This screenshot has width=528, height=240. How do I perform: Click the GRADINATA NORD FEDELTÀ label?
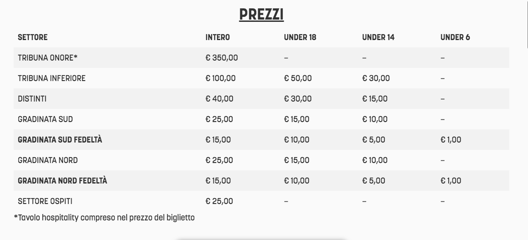coord(62,181)
